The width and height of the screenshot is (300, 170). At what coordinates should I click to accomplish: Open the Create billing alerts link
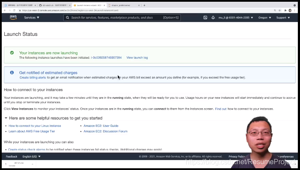(x=33, y=77)
